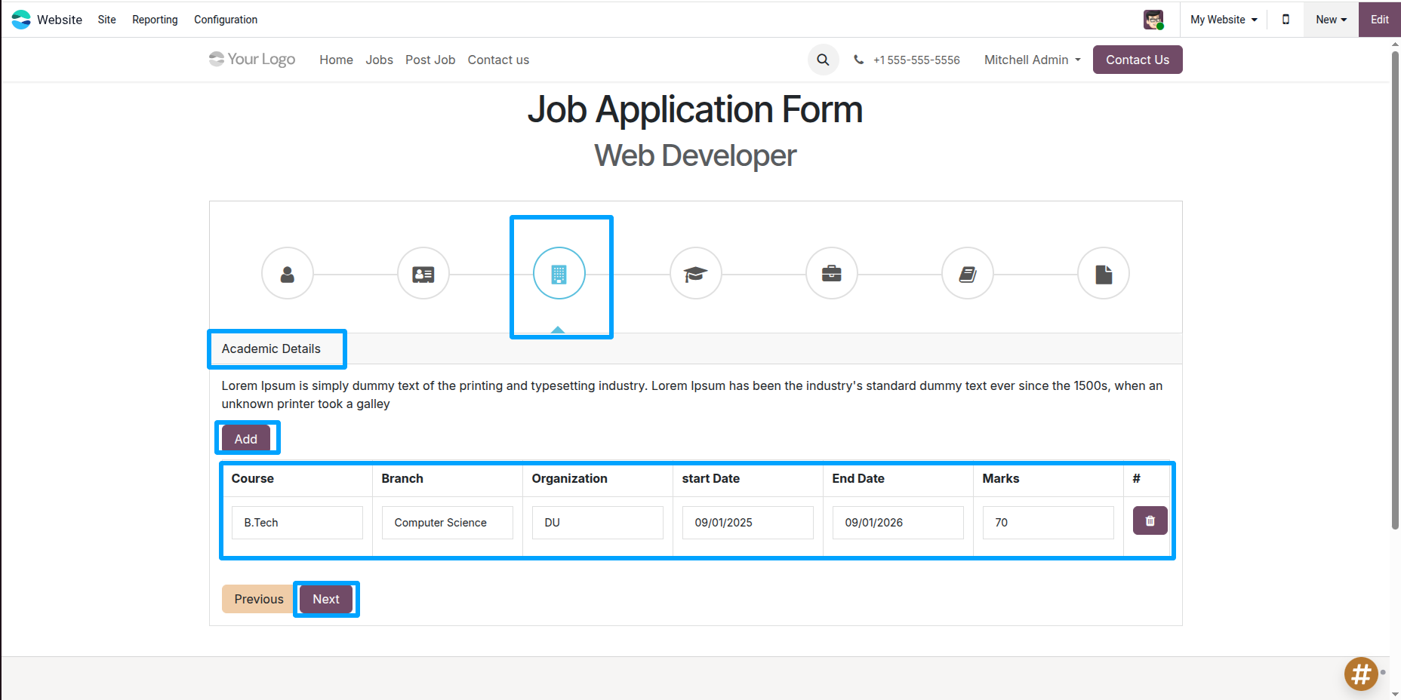
Task: Open the Reporting menu
Action: point(155,20)
